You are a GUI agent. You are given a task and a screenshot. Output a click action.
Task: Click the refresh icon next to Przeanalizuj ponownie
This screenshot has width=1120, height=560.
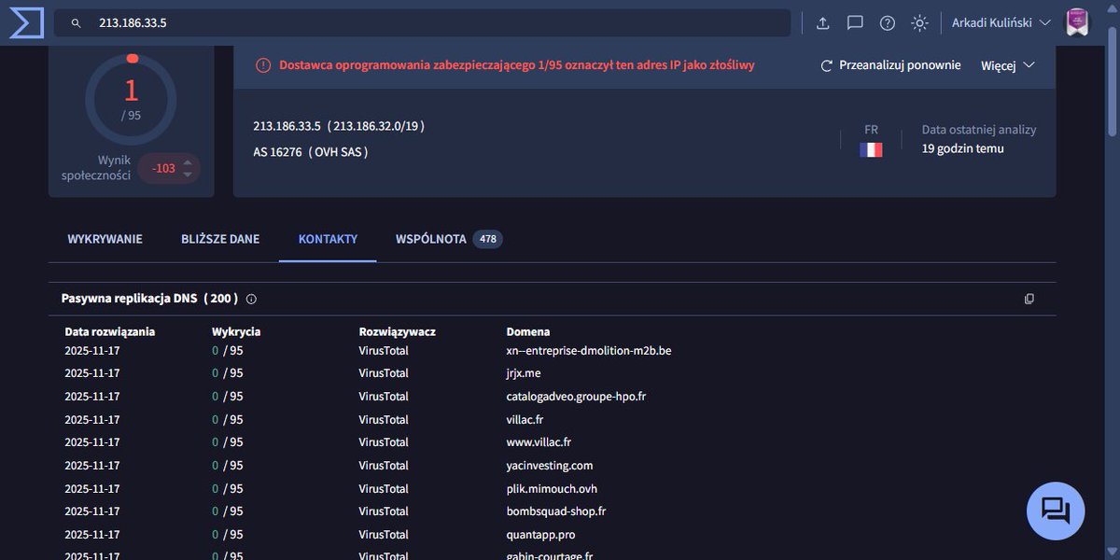pyautogui.click(x=826, y=65)
